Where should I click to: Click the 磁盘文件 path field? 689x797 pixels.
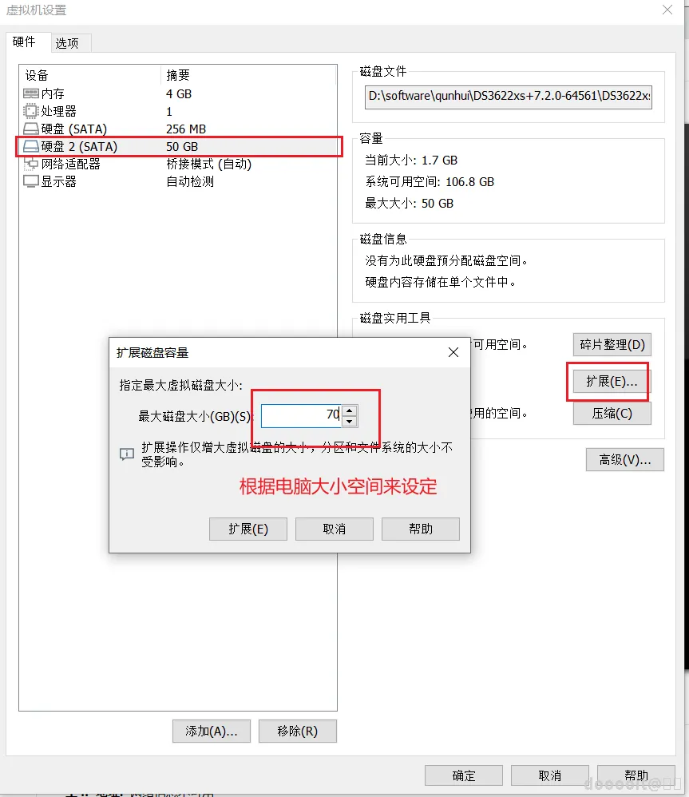coord(509,97)
